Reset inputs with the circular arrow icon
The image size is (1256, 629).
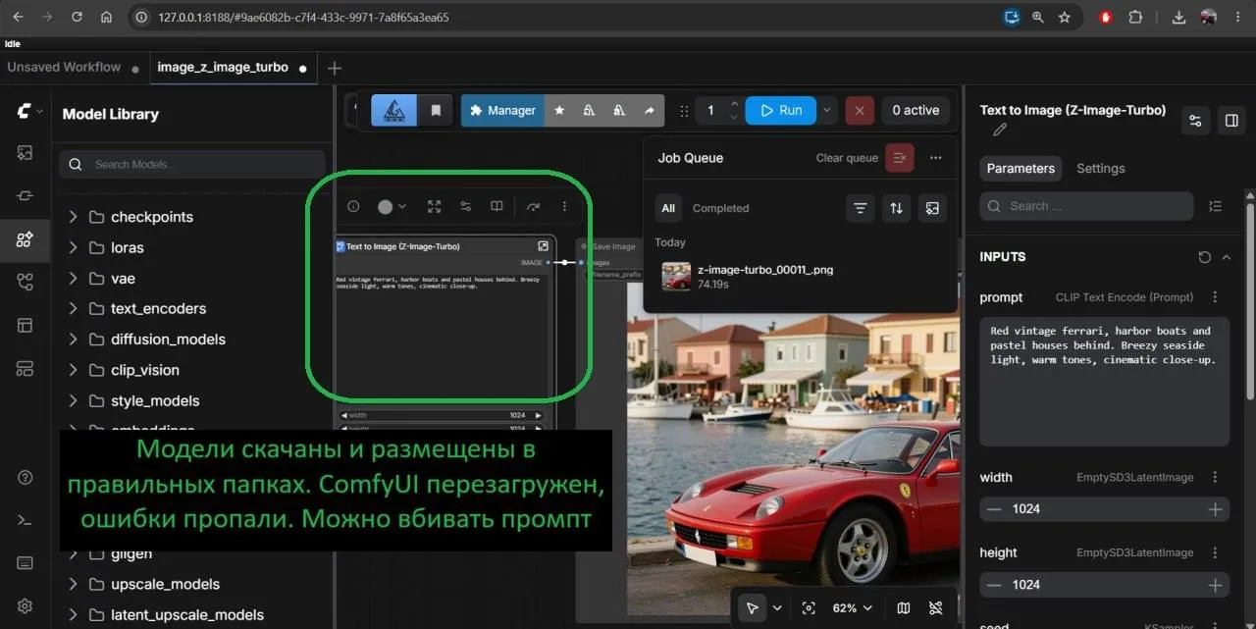tap(1204, 257)
